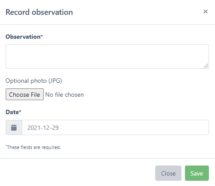Viewport: 215px width, 186px height.
Task: Click the Observation field label
Action: point(24,37)
